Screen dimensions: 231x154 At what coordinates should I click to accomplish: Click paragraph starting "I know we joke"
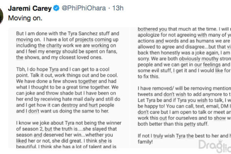tap(69, 135)
